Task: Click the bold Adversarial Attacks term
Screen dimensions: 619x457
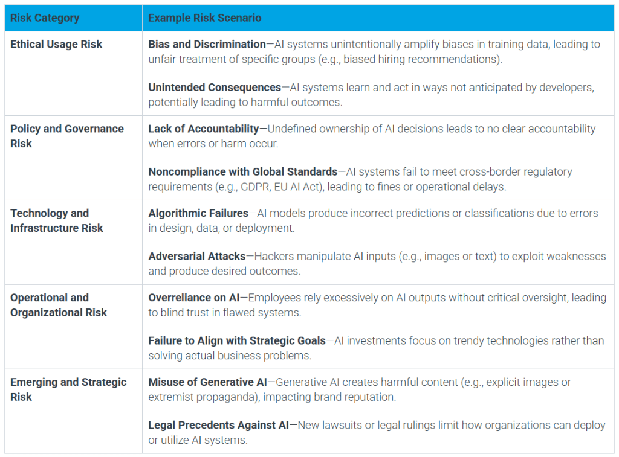Action: click(x=197, y=257)
